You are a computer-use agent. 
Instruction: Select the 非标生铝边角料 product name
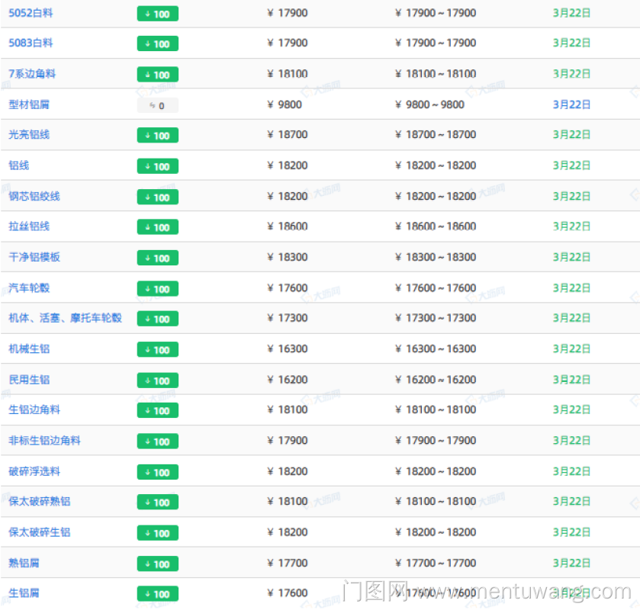pyautogui.click(x=44, y=441)
